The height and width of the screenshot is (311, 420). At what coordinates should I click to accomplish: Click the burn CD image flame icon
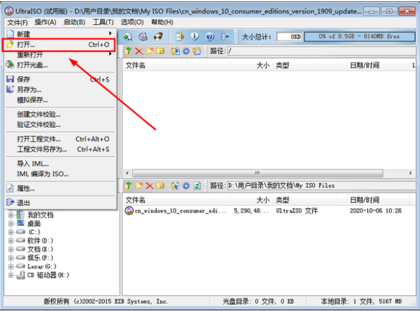(x=159, y=37)
